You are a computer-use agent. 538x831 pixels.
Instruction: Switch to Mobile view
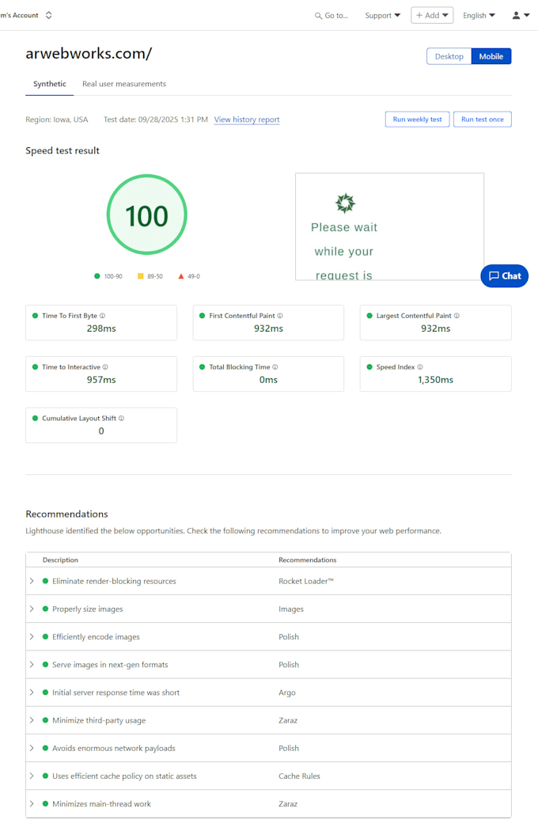point(491,56)
